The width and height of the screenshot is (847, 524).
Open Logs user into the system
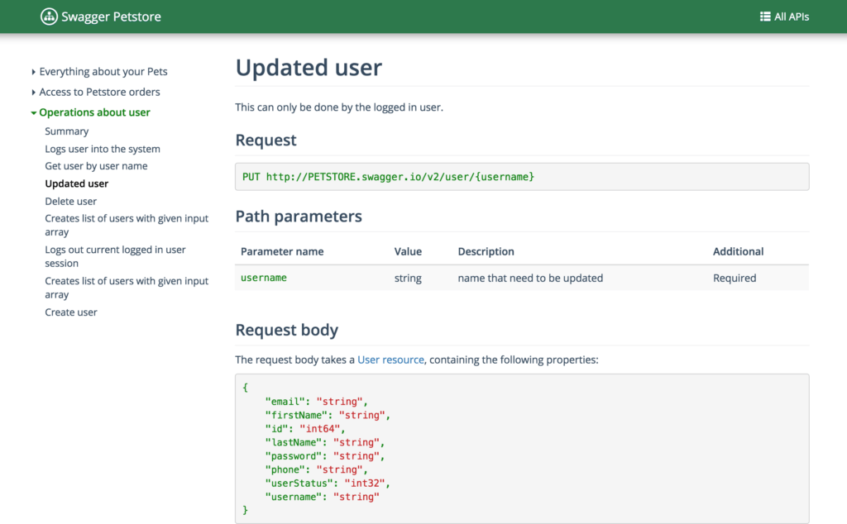[102, 149]
